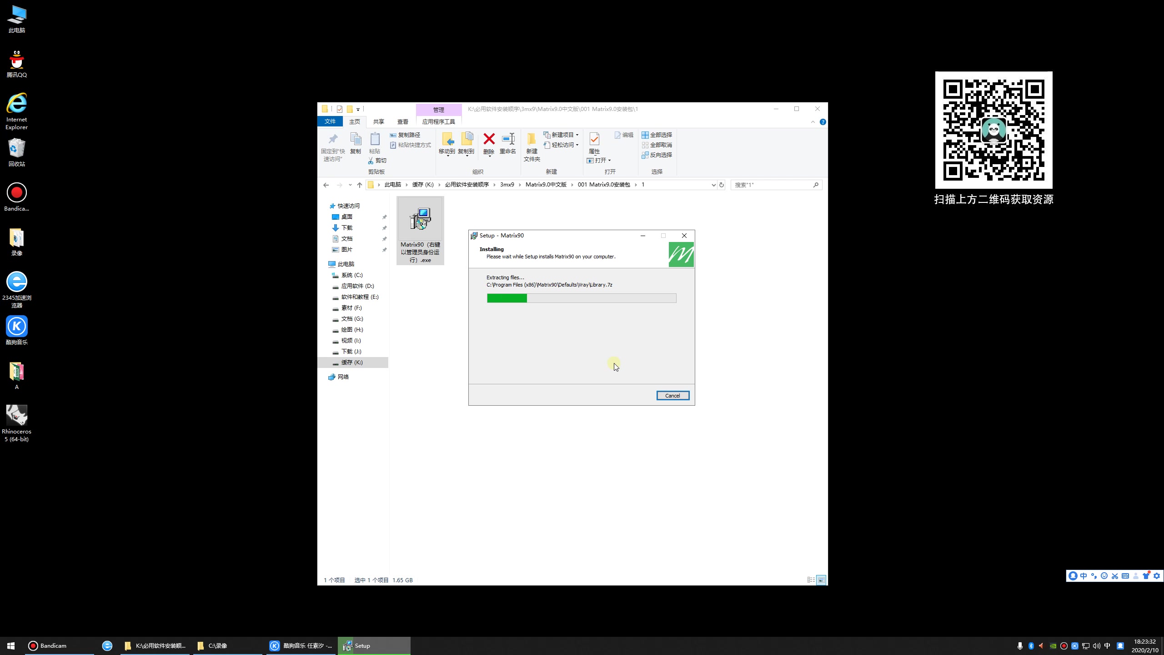Switch to the Share (共享) tab

click(x=379, y=121)
